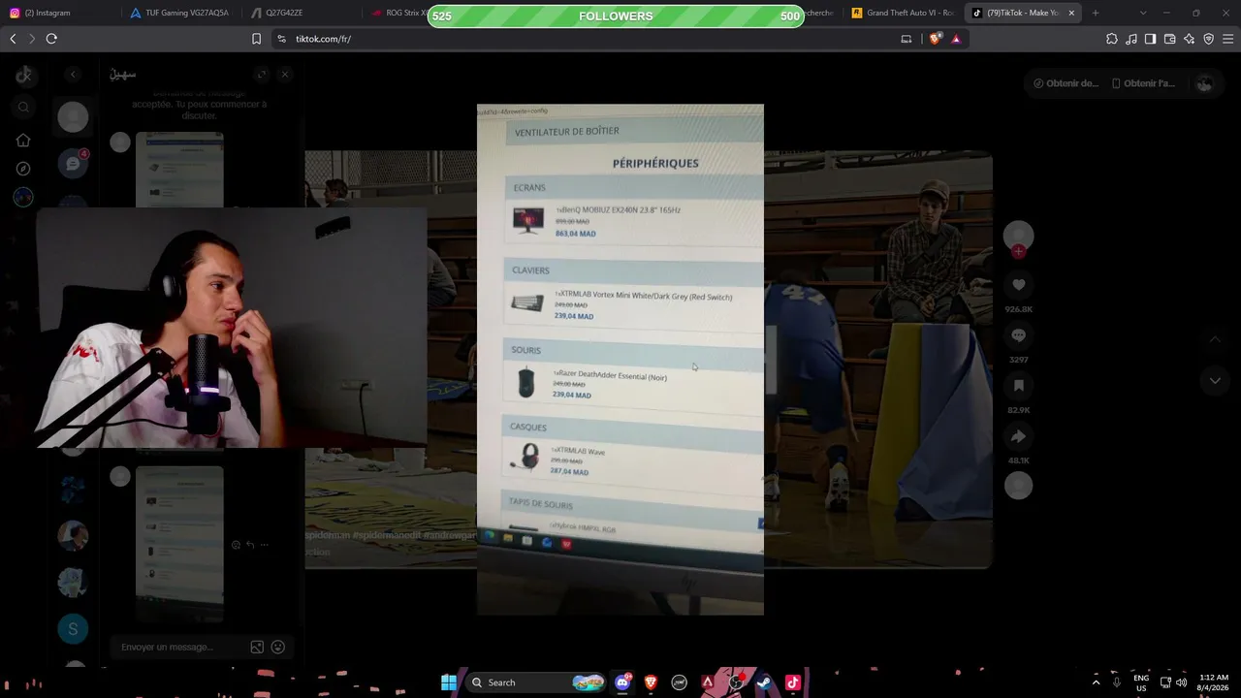Open the tray volume control
The image size is (1241, 698).
tap(1183, 682)
